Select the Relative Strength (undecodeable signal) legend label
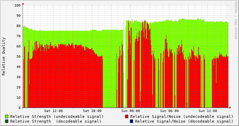 [x=57, y=116]
